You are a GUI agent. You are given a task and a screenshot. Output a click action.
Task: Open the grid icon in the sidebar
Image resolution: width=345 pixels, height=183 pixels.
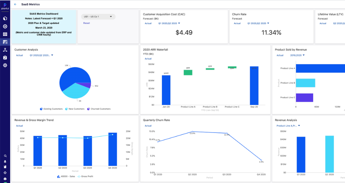tap(5, 34)
